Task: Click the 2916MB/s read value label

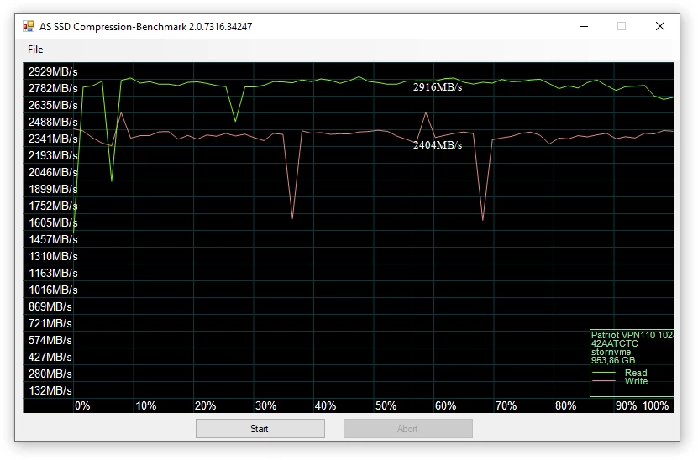Action: (438, 87)
